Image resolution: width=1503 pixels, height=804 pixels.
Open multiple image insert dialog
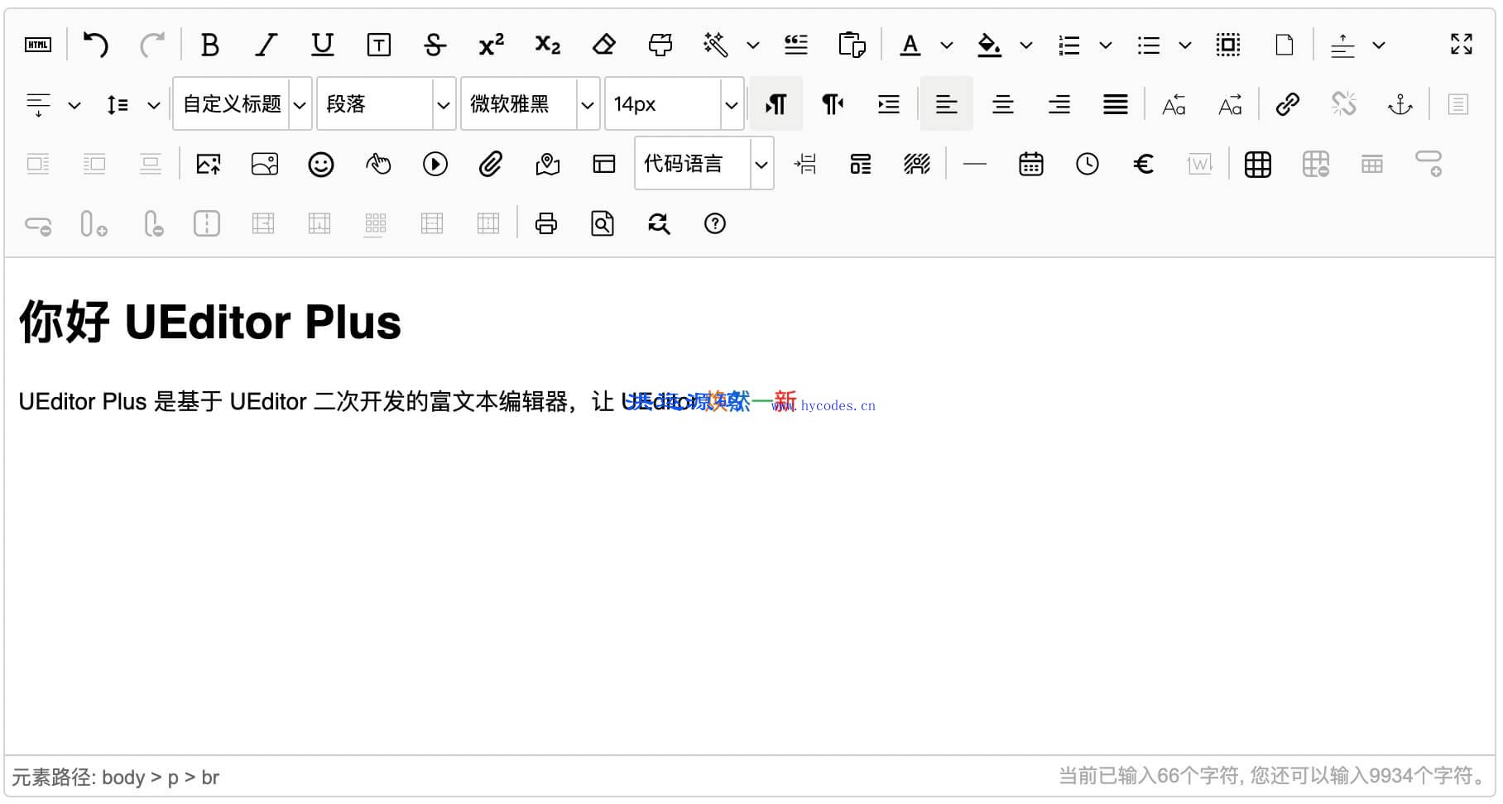coord(265,164)
